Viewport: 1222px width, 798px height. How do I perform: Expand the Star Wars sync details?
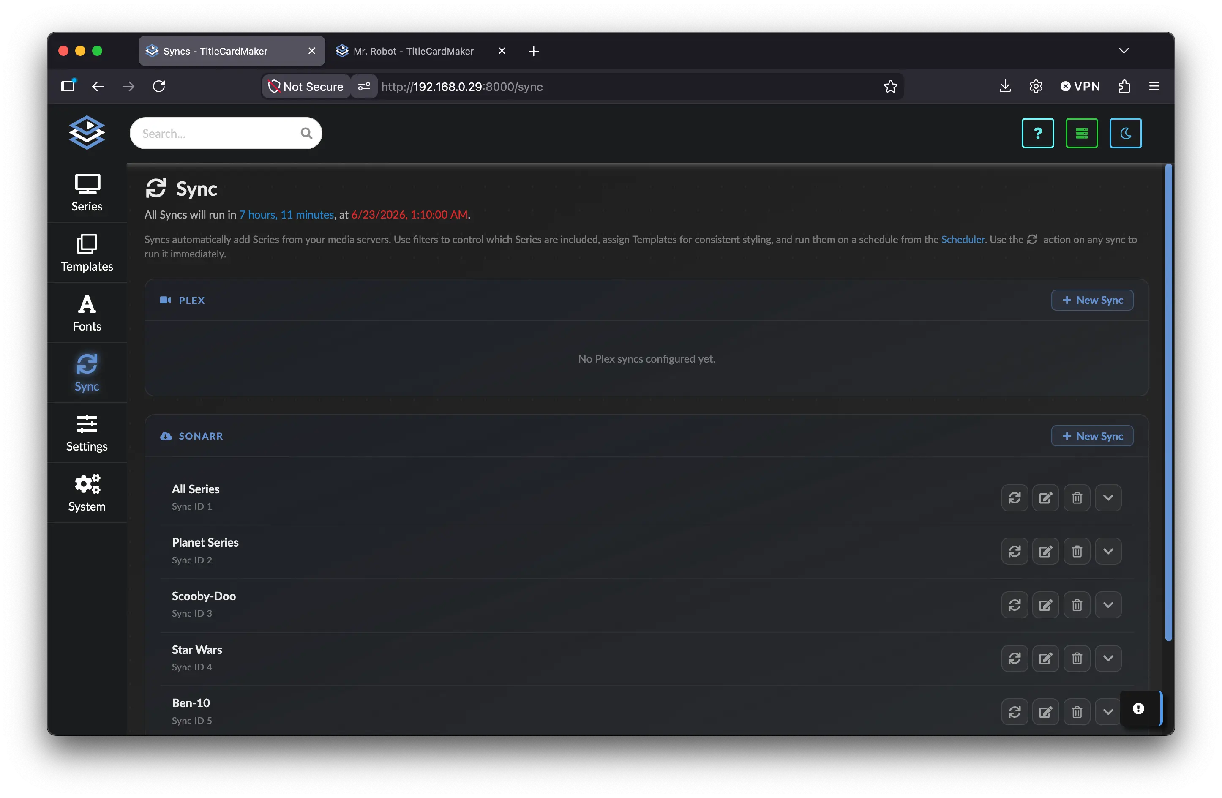coord(1108,659)
